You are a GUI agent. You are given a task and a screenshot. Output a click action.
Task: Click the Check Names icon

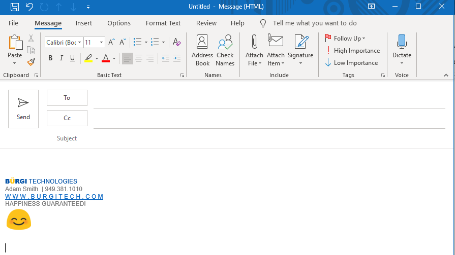pos(225,51)
